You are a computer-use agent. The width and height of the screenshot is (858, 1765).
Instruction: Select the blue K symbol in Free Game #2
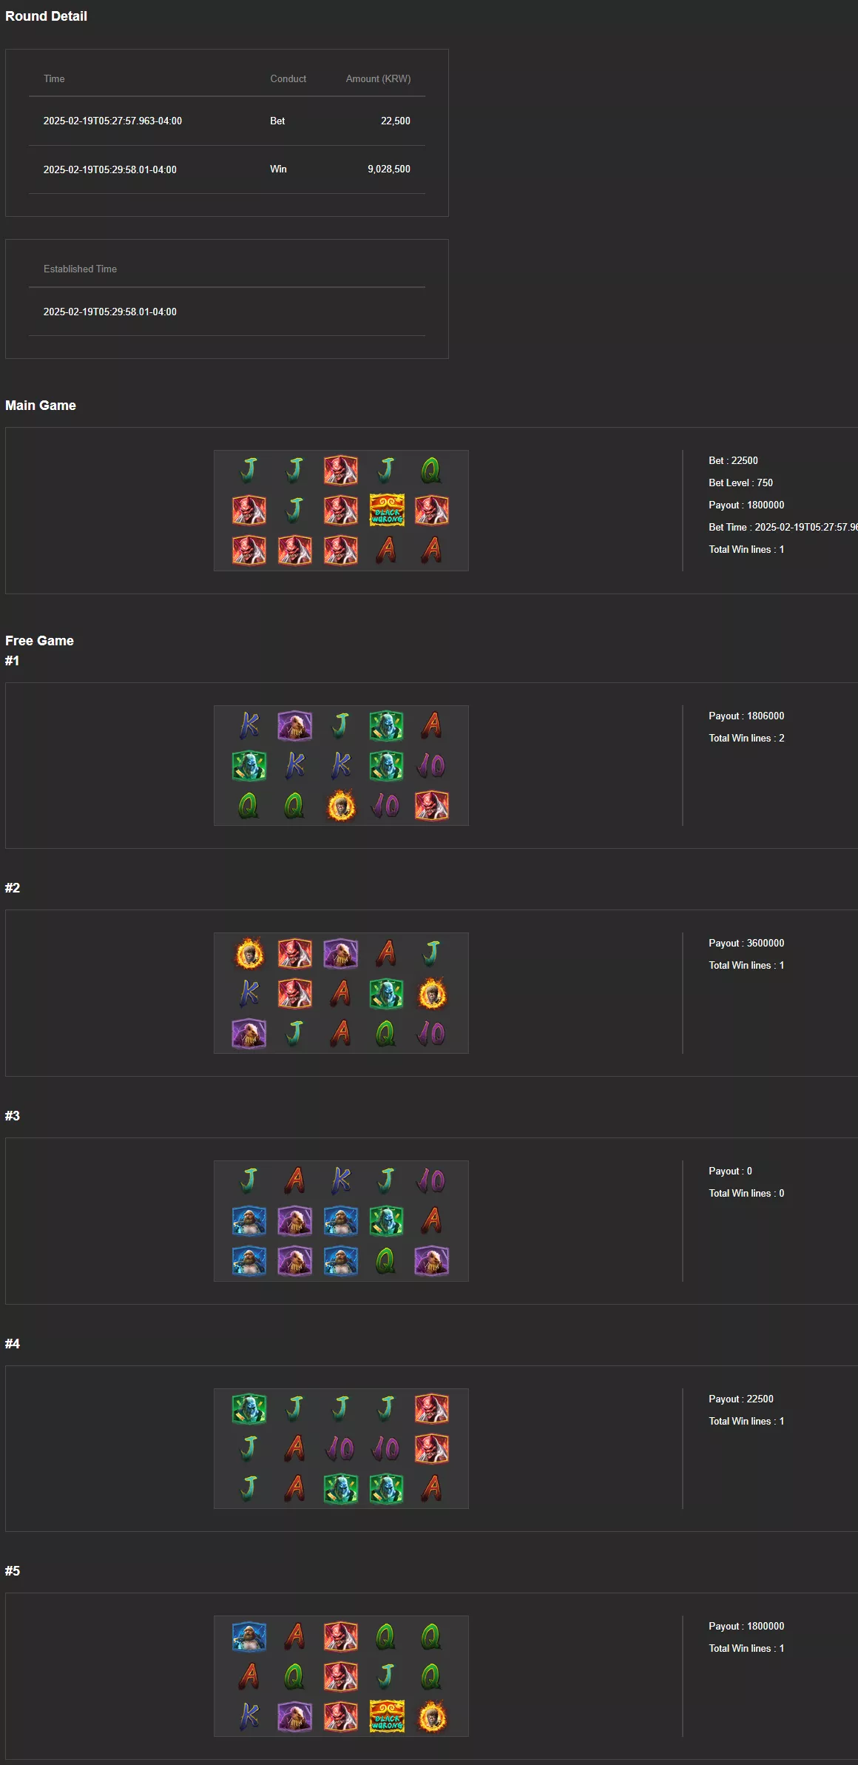tap(249, 993)
